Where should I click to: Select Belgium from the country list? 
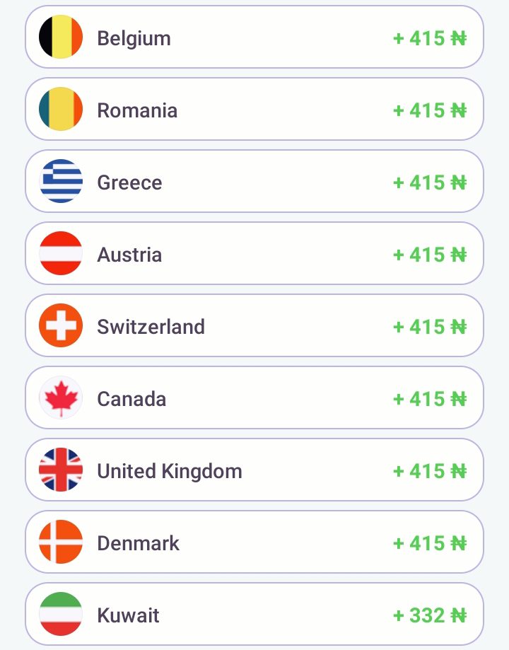[x=134, y=38]
